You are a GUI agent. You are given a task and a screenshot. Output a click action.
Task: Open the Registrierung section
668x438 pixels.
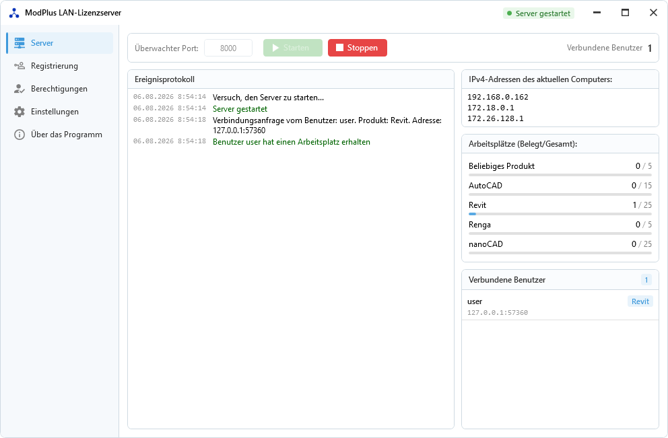tap(60, 66)
